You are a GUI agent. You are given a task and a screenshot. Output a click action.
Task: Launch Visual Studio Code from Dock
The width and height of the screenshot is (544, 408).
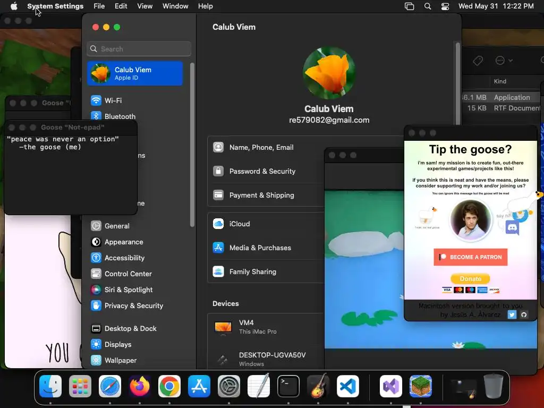pos(348,386)
